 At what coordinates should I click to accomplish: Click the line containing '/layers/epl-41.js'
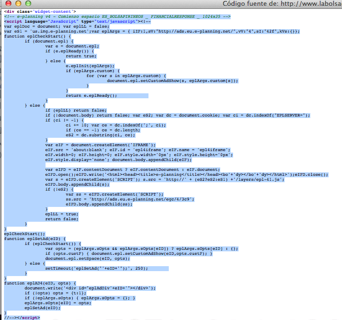165,180
